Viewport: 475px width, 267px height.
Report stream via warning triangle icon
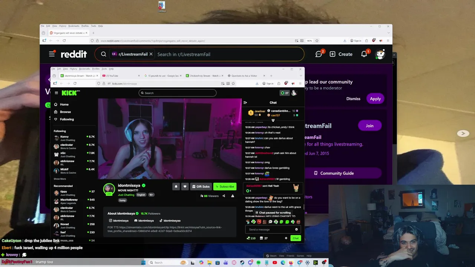(x=233, y=196)
